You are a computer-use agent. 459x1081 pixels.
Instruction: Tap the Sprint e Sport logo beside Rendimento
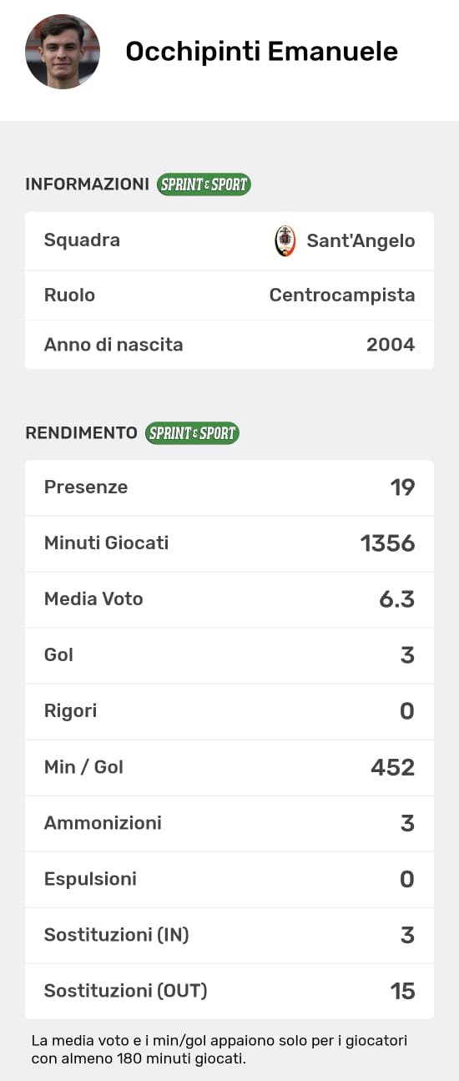tap(192, 433)
